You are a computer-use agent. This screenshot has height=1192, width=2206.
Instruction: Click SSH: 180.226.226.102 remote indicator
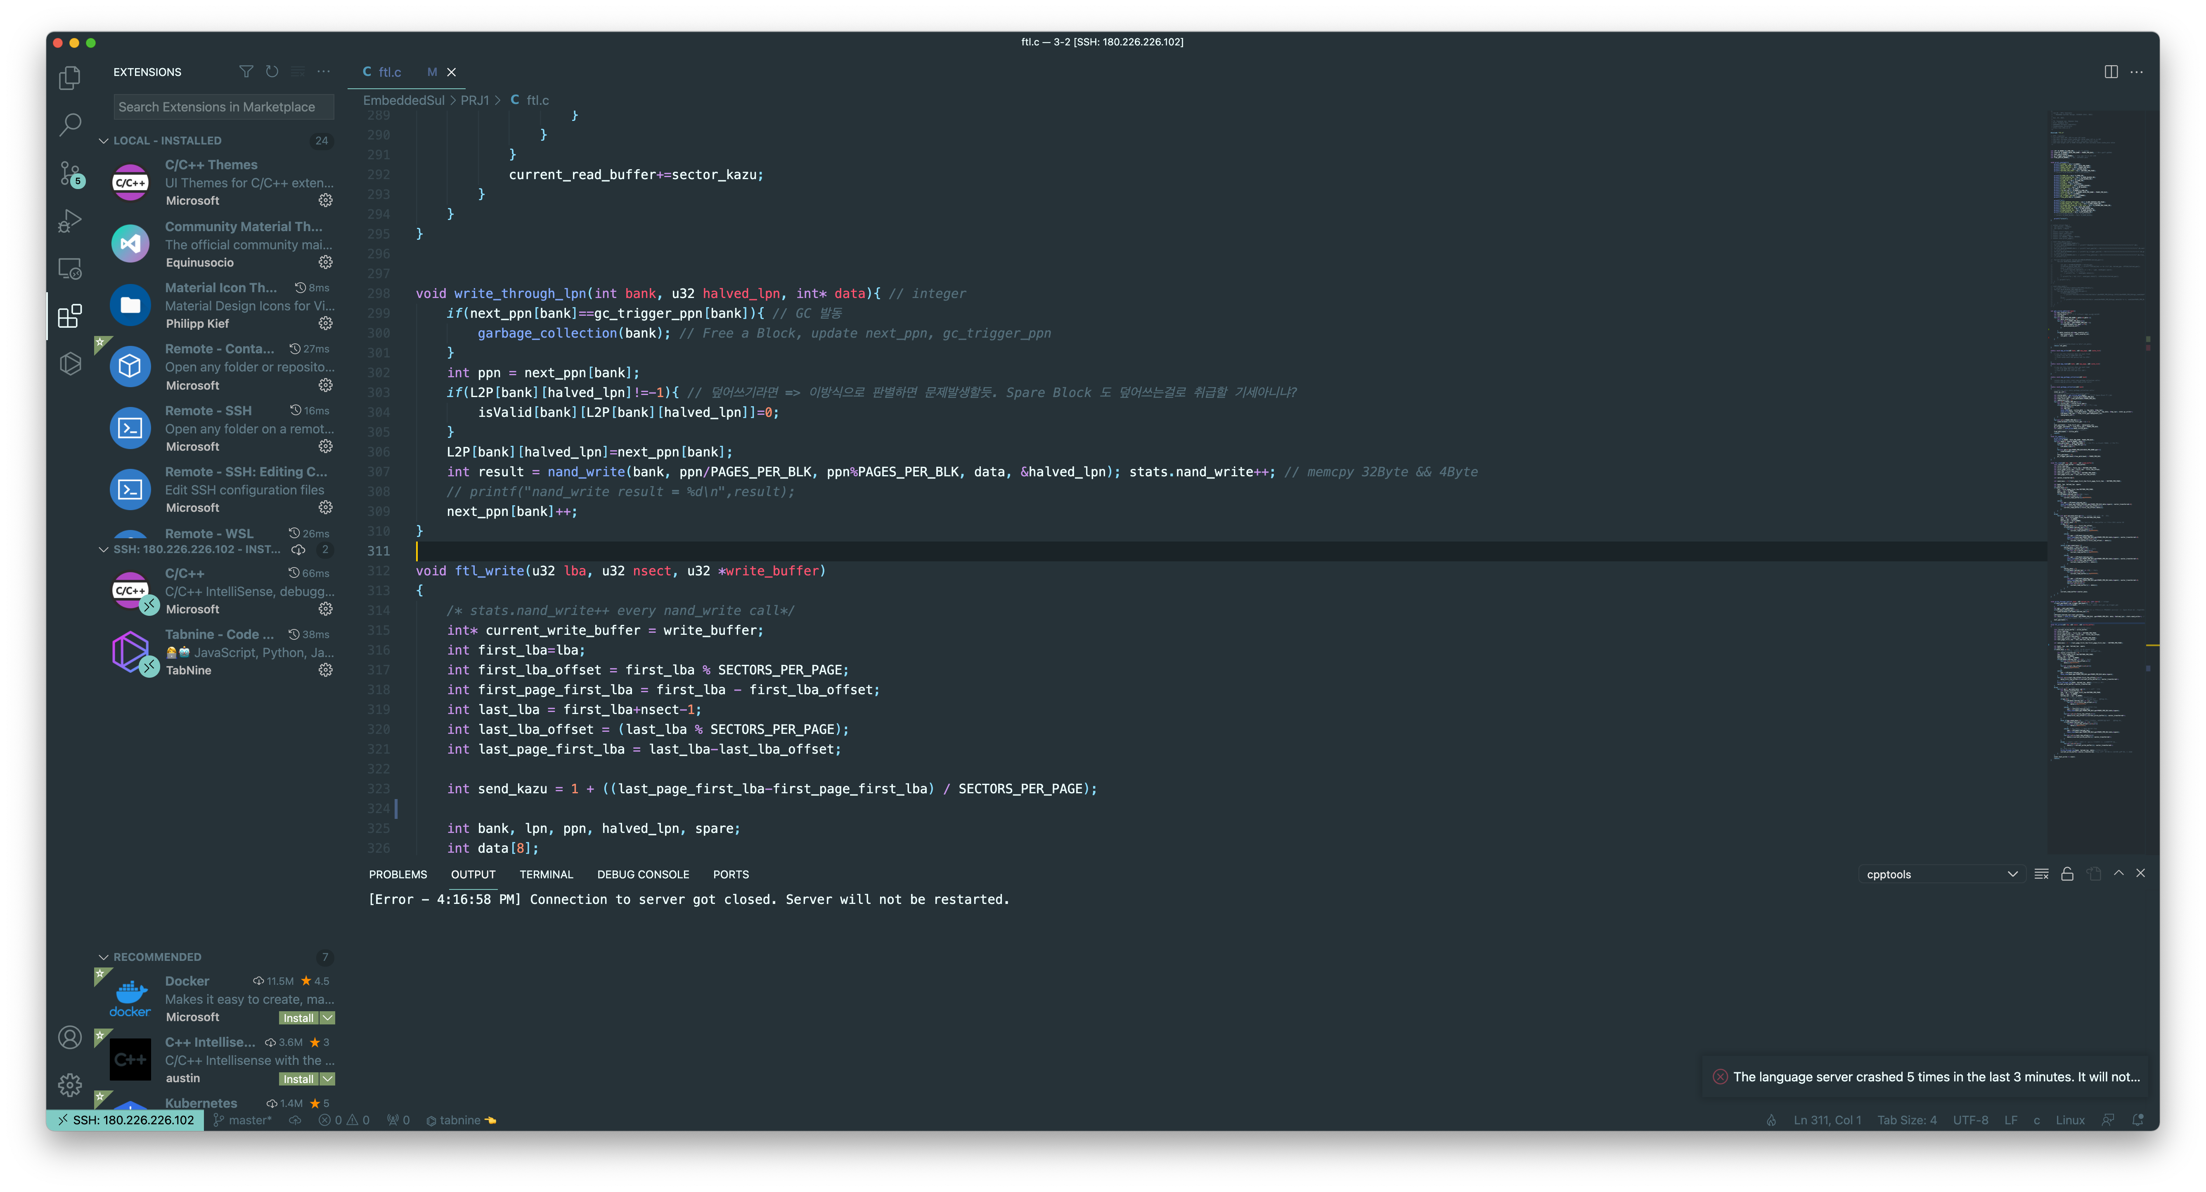pyautogui.click(x=125, y=1120)
